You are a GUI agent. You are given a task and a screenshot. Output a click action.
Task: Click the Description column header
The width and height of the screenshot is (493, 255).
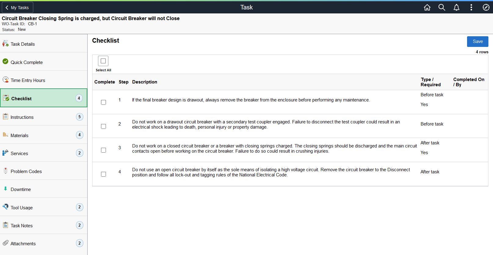tap(145, 82)
